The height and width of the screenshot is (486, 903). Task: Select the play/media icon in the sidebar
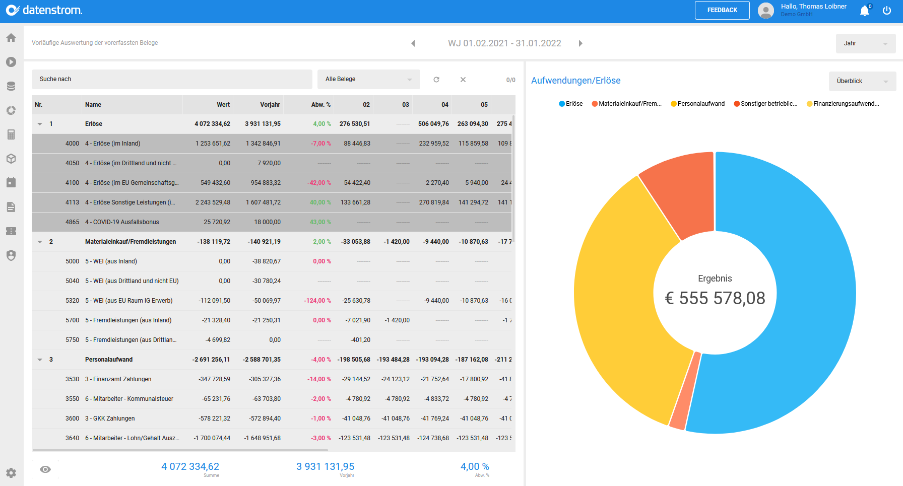(11, 61)
